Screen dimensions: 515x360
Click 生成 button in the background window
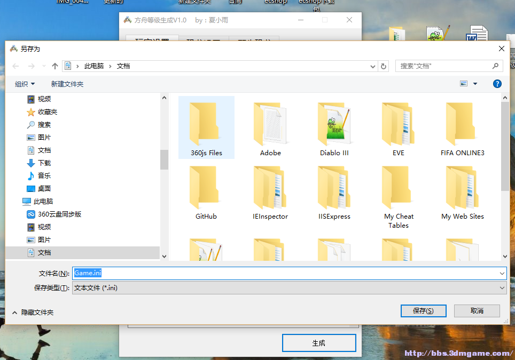[319, 343]
